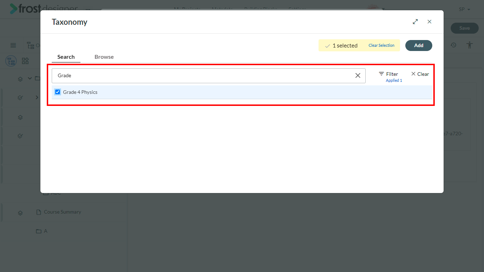Image resolution: width=484 pixels, height=272 pixels.
Task: Select the Grade 4 Physics result text
Action: (x=80, y=92)
